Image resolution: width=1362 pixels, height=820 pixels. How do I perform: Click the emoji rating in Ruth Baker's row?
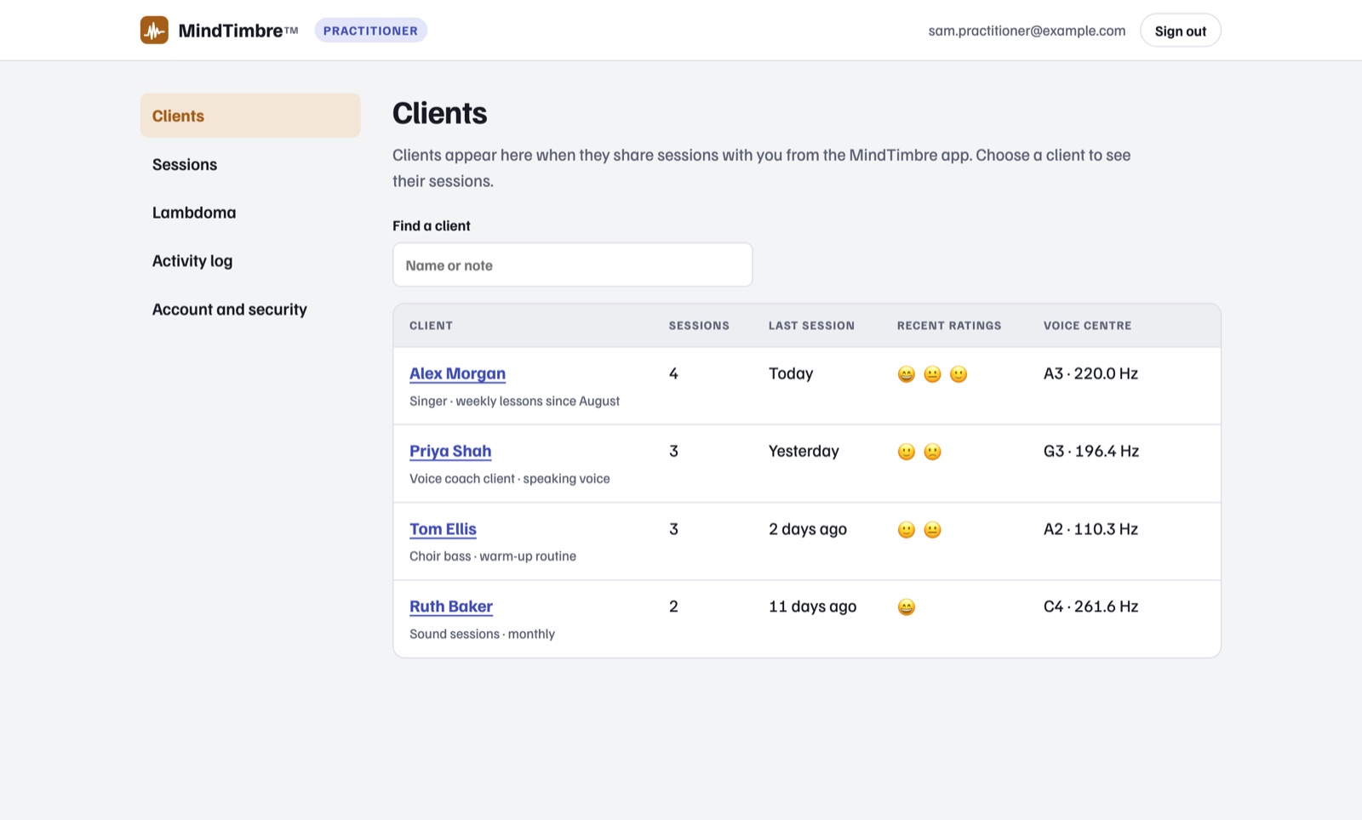(907, 607)
